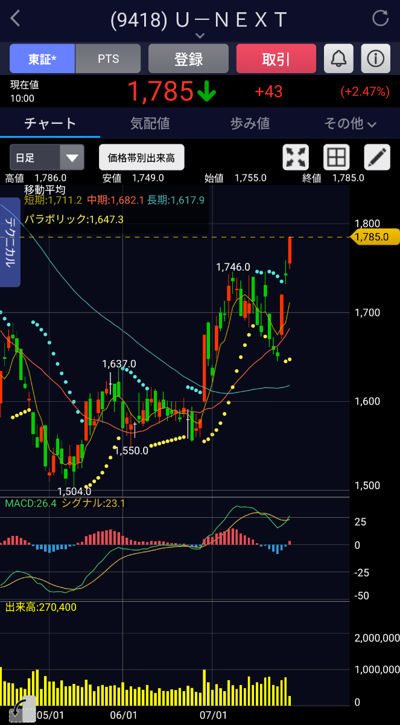Tap the MACD:26.4 indicator value
The image size is (400, 725).
[x=30, y=503]
